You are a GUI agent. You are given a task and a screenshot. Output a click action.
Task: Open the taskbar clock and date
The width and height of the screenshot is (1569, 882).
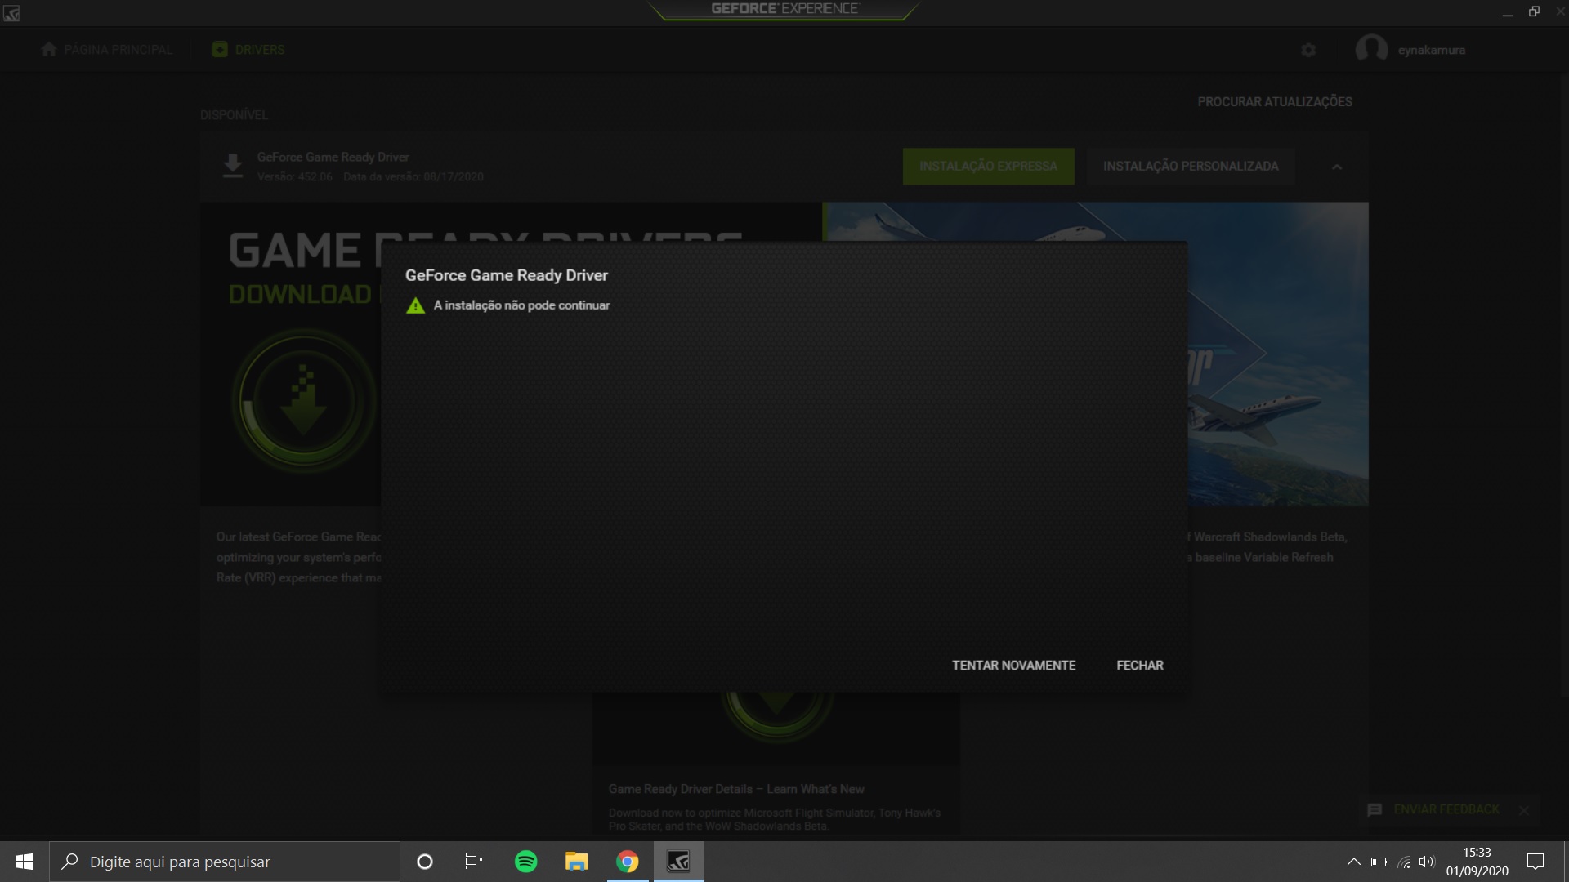click(x=1477, y=862)
